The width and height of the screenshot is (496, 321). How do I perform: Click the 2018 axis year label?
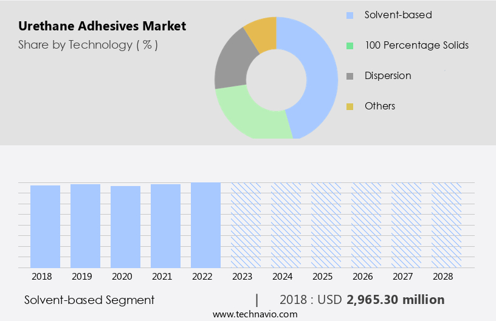[x=42, y=277]
